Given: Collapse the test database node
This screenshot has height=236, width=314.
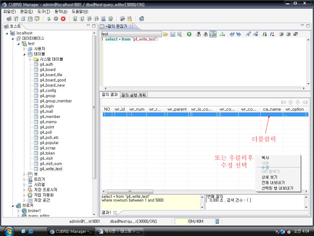Looking at the screenshot, I should coord(18,44).
